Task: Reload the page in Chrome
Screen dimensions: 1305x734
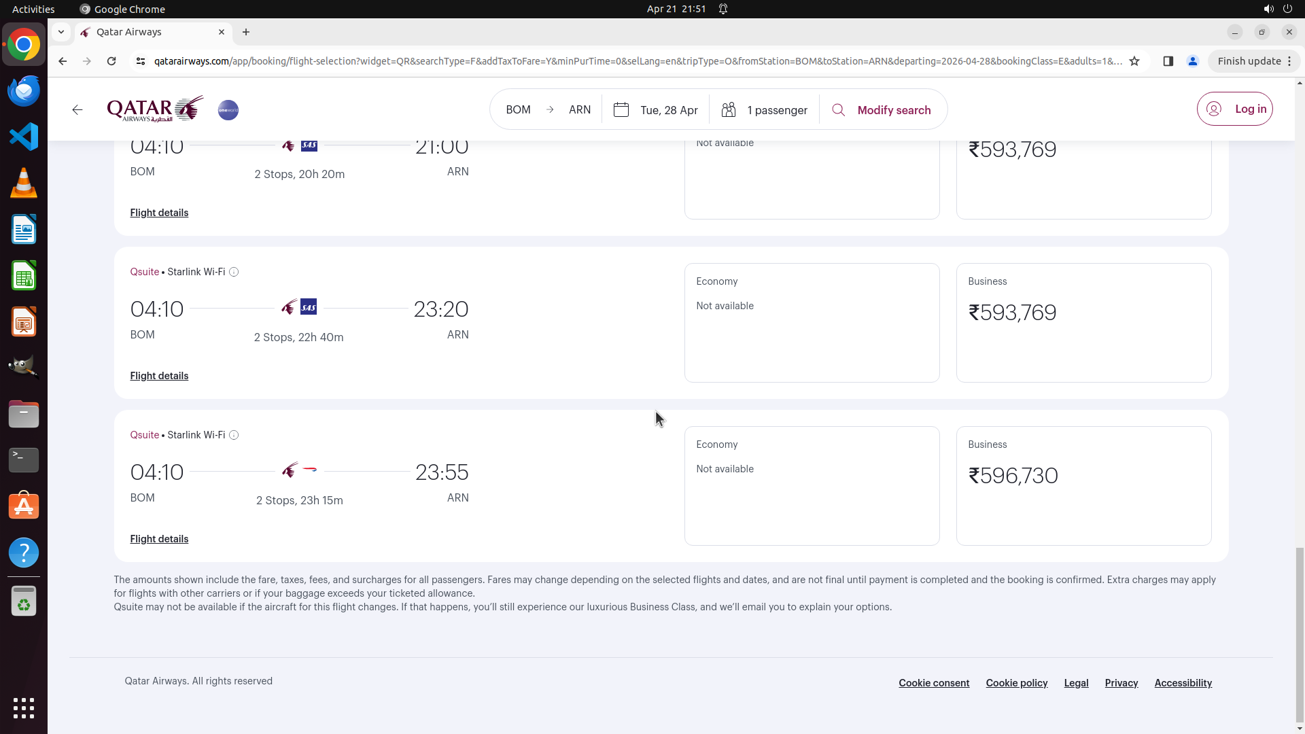Action: [111, 61]
